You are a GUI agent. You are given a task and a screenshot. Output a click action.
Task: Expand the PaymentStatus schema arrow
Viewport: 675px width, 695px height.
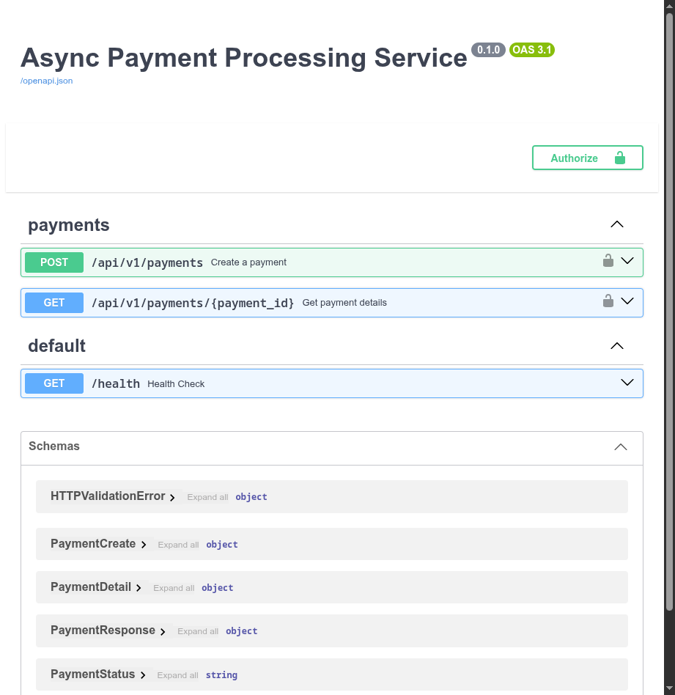(x=143, y=675)
